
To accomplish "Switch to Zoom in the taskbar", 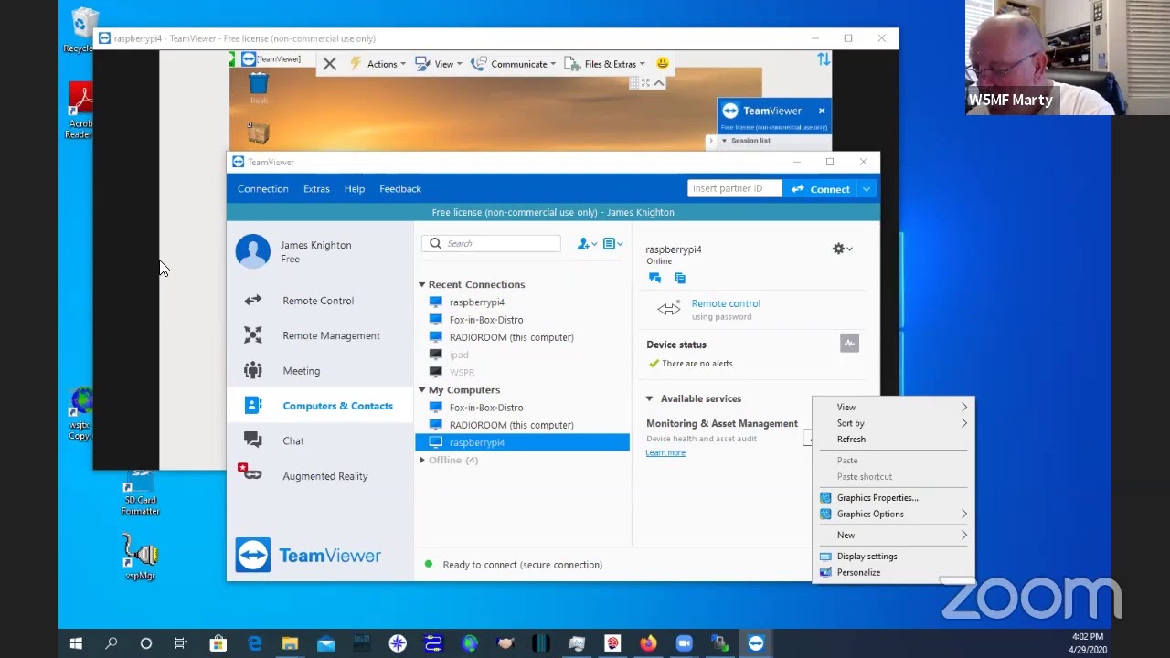I will click(x=684, y=643).
